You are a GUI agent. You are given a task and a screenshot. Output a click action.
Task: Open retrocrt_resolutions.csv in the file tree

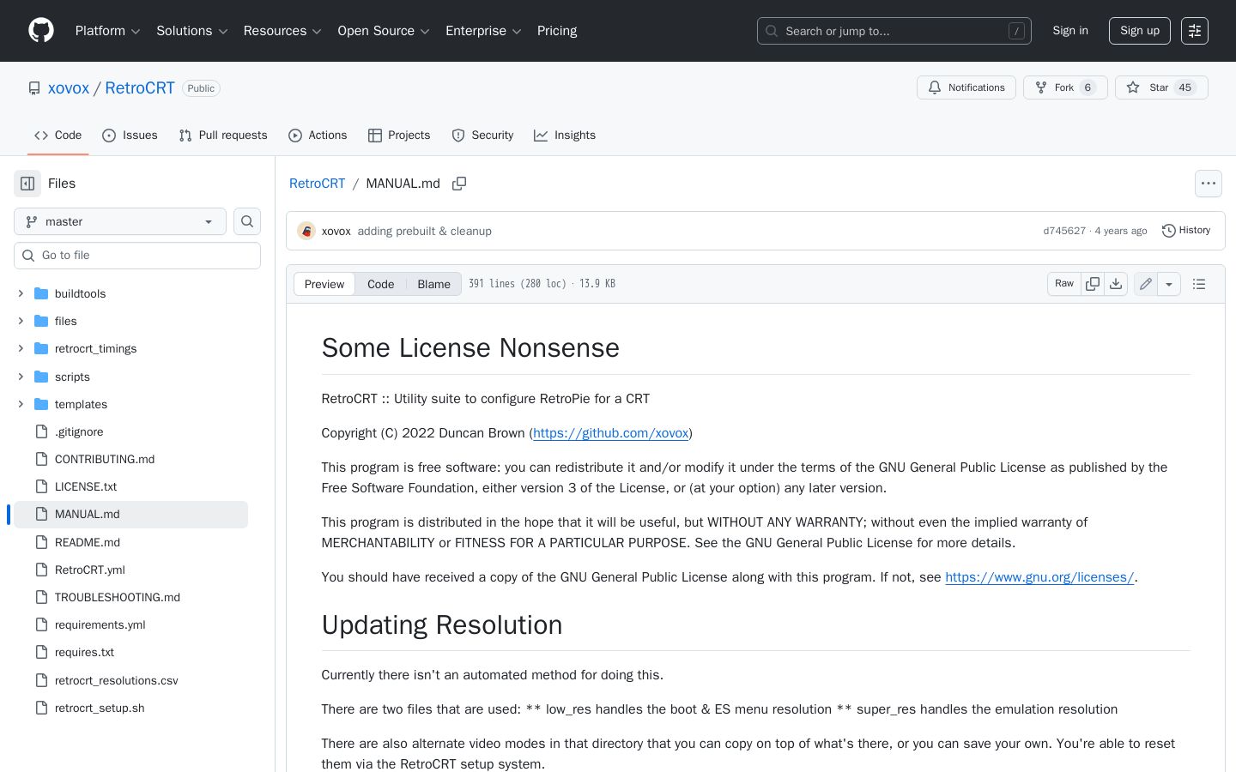[x=116, y=680]
